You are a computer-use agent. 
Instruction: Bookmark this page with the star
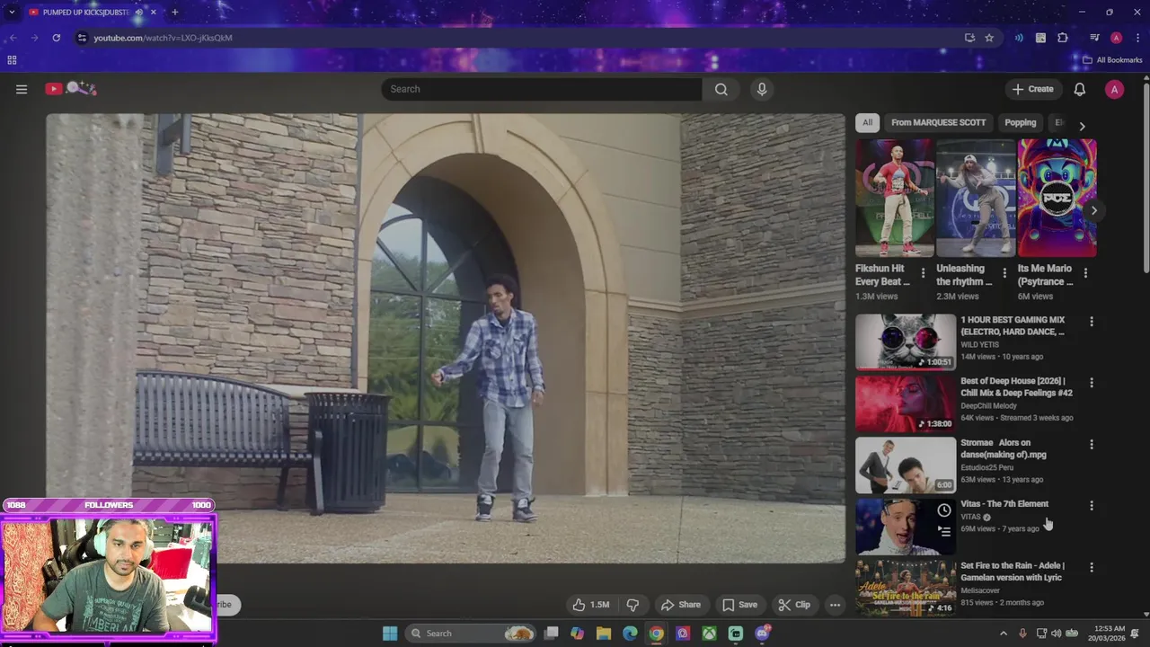(989, 38)
